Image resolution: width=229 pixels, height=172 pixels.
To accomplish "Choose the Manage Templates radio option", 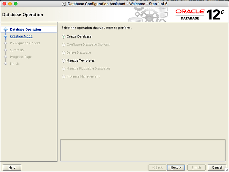I will [63, 61].
